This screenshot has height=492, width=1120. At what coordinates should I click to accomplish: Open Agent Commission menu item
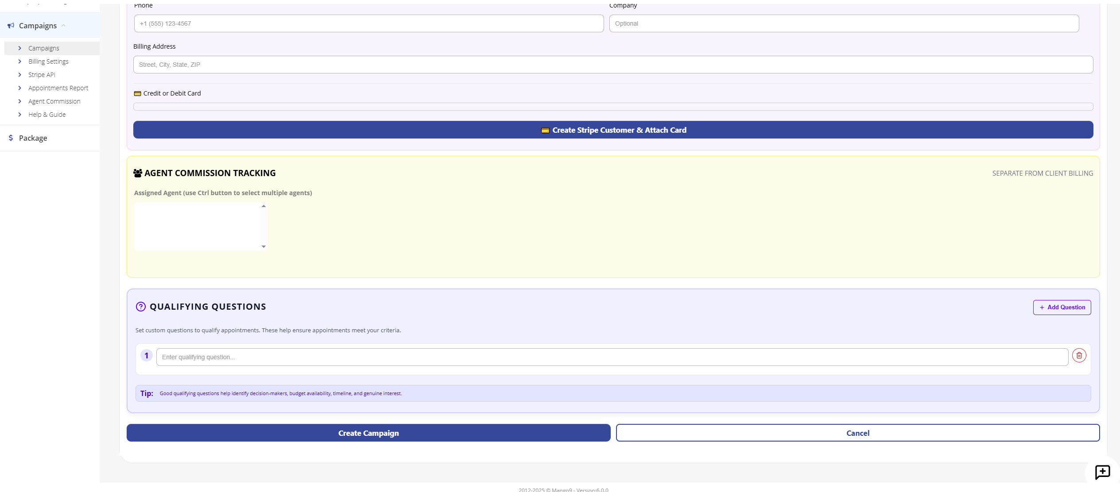[54, 101]
